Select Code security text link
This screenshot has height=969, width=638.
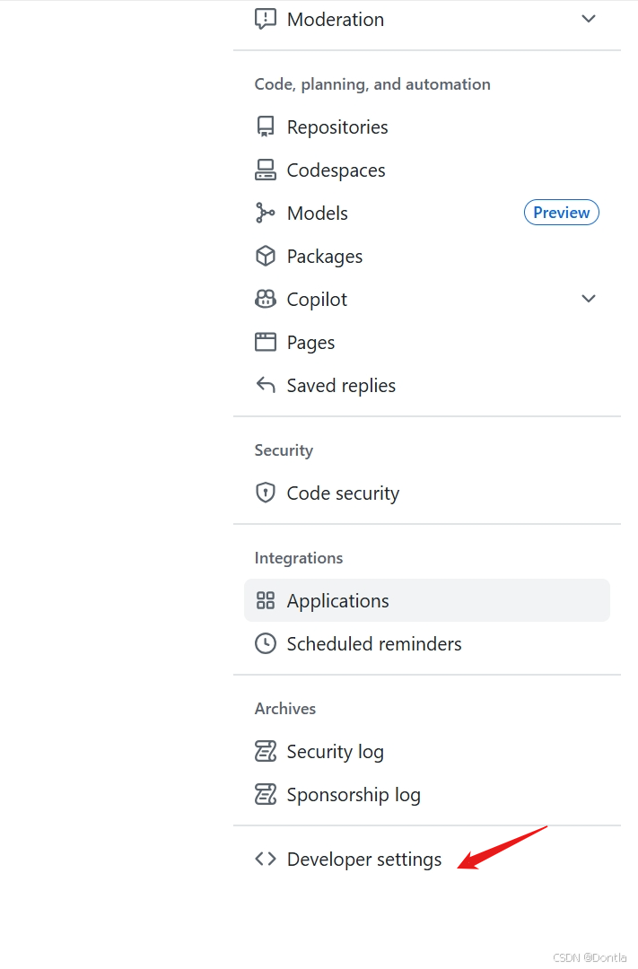(x=343, y=493)
